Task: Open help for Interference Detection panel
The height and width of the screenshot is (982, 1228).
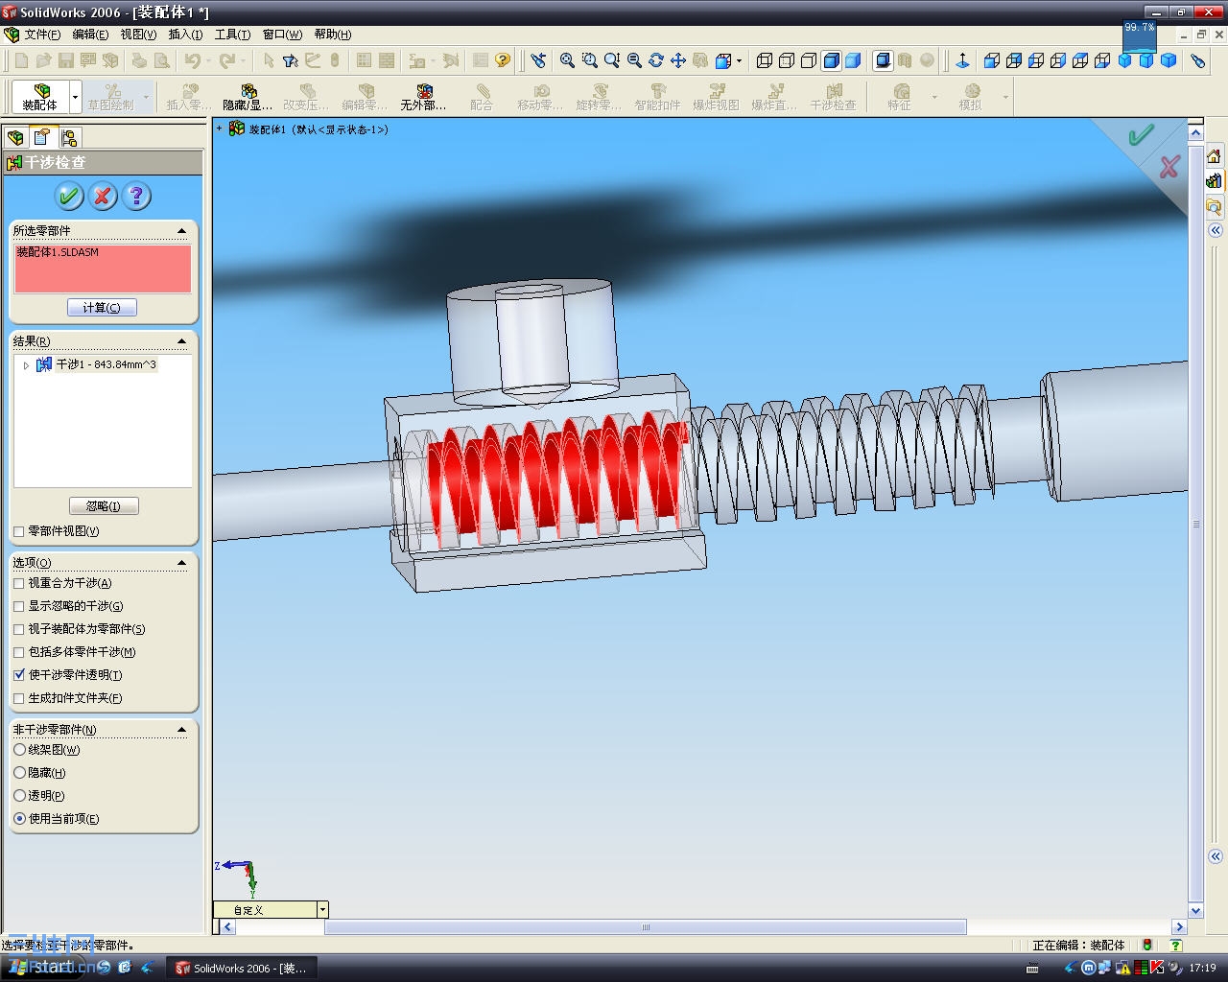Action: (x=136, y=197)
